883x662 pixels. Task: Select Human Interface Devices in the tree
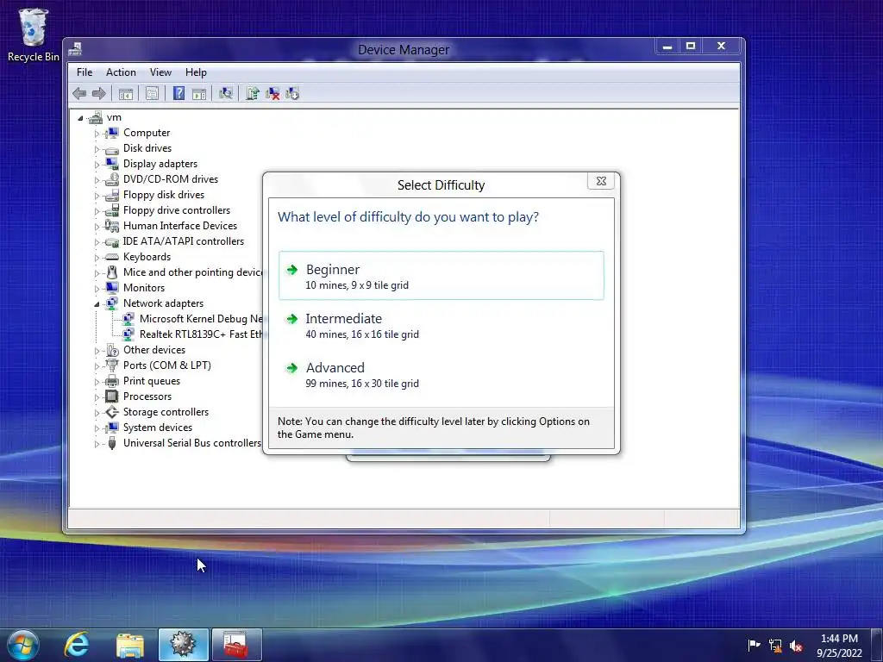[180, 226]
